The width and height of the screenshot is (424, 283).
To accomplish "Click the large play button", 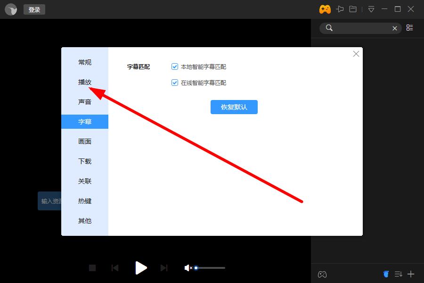I will point(141,268).
